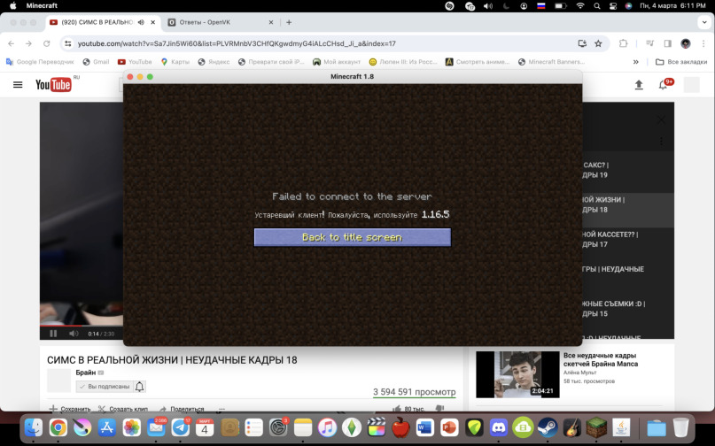
Task: Click the red YouTube progress bar
Action: tap(61, 326)
